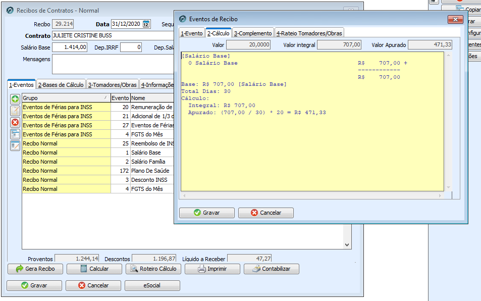
Task: Click the Copiar button in the background panel
Action: [x=461, y=9]
